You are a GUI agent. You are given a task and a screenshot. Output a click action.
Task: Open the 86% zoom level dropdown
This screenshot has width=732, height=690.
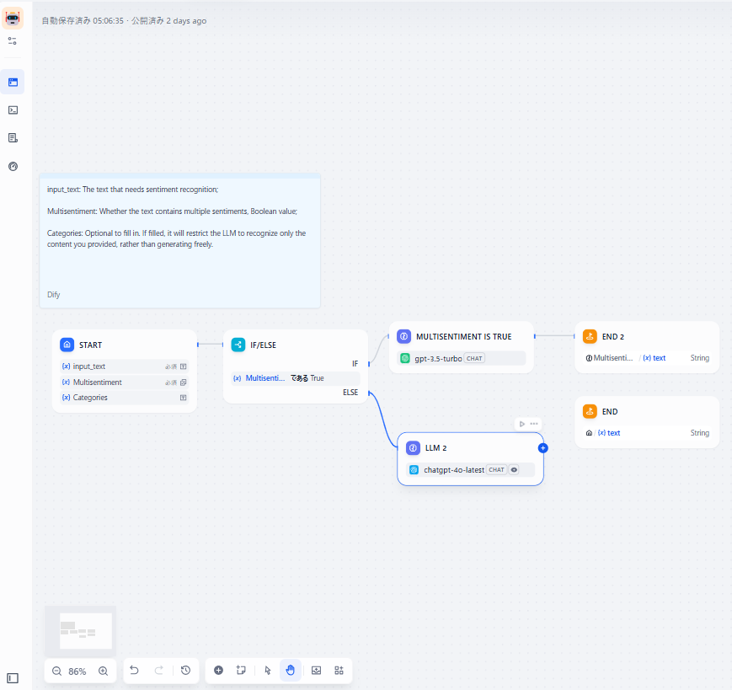pos(77,671)
